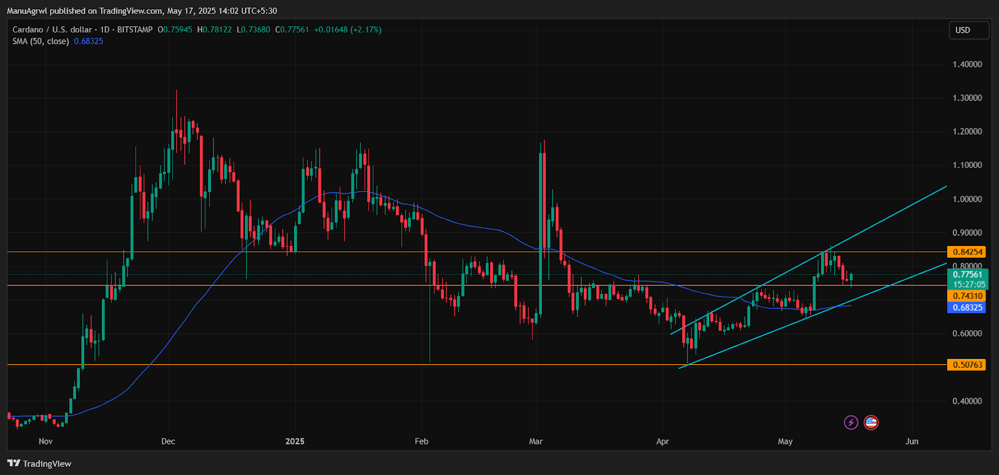
Task: Select the Cardano / U.S. dollar symbol title
Action: [52, 29]
